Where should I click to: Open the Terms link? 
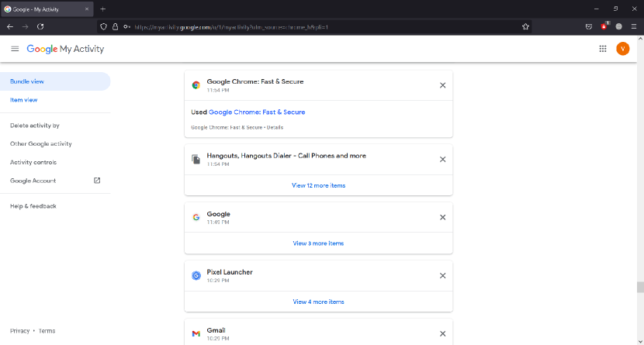[47, 330]
